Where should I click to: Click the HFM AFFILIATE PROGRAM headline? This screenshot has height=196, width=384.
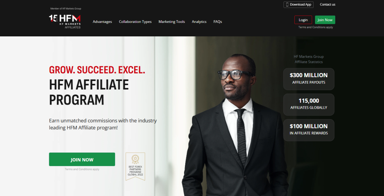pos(89,92)
